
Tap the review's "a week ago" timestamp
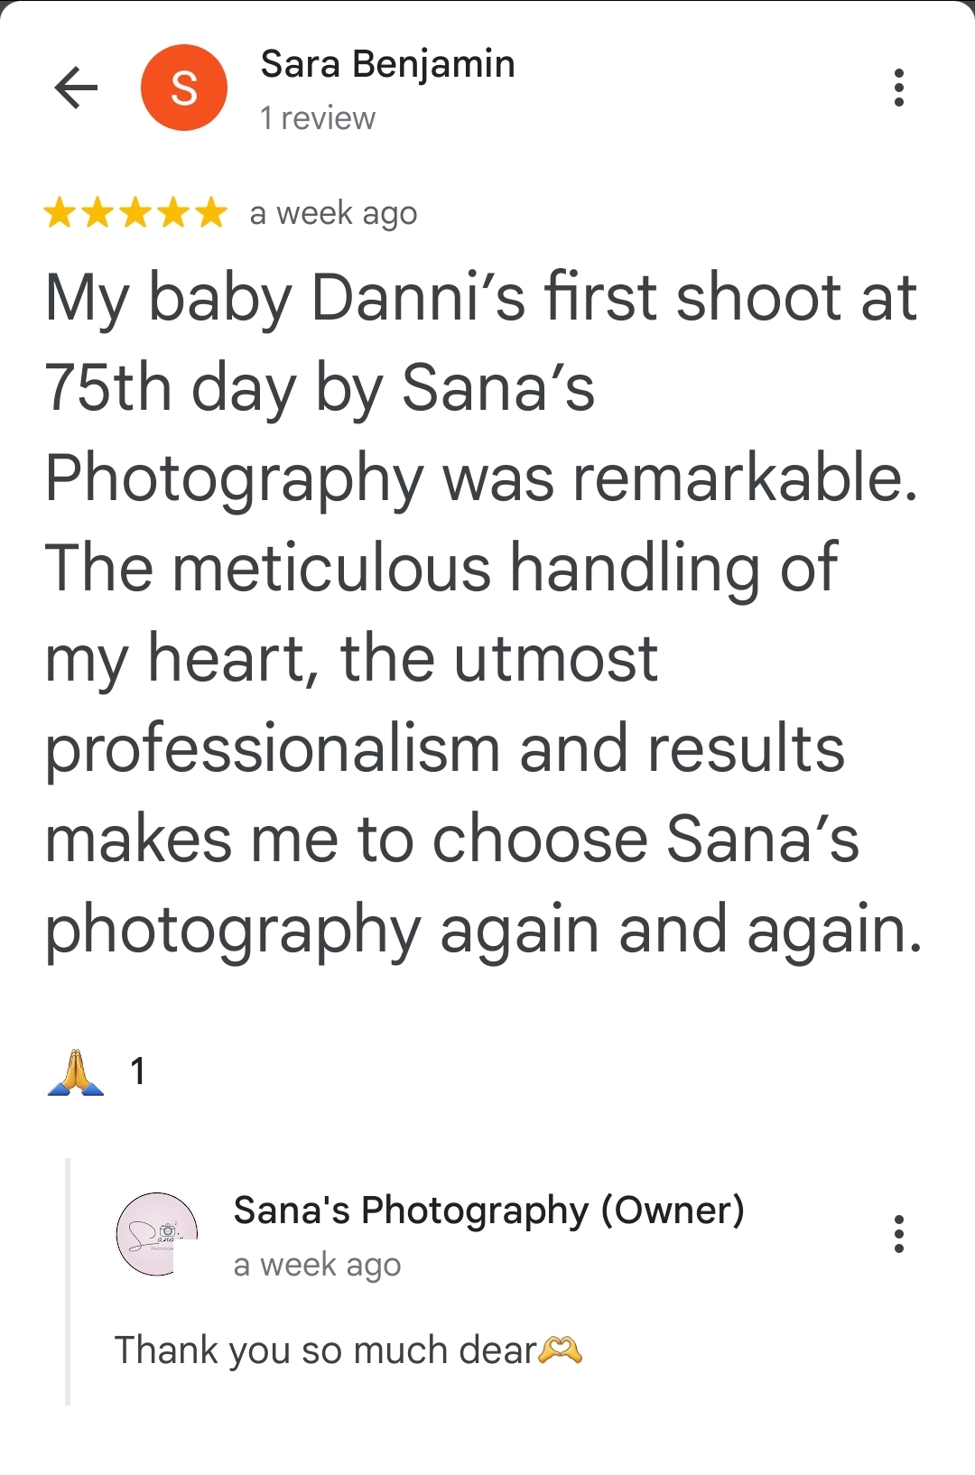333,214
